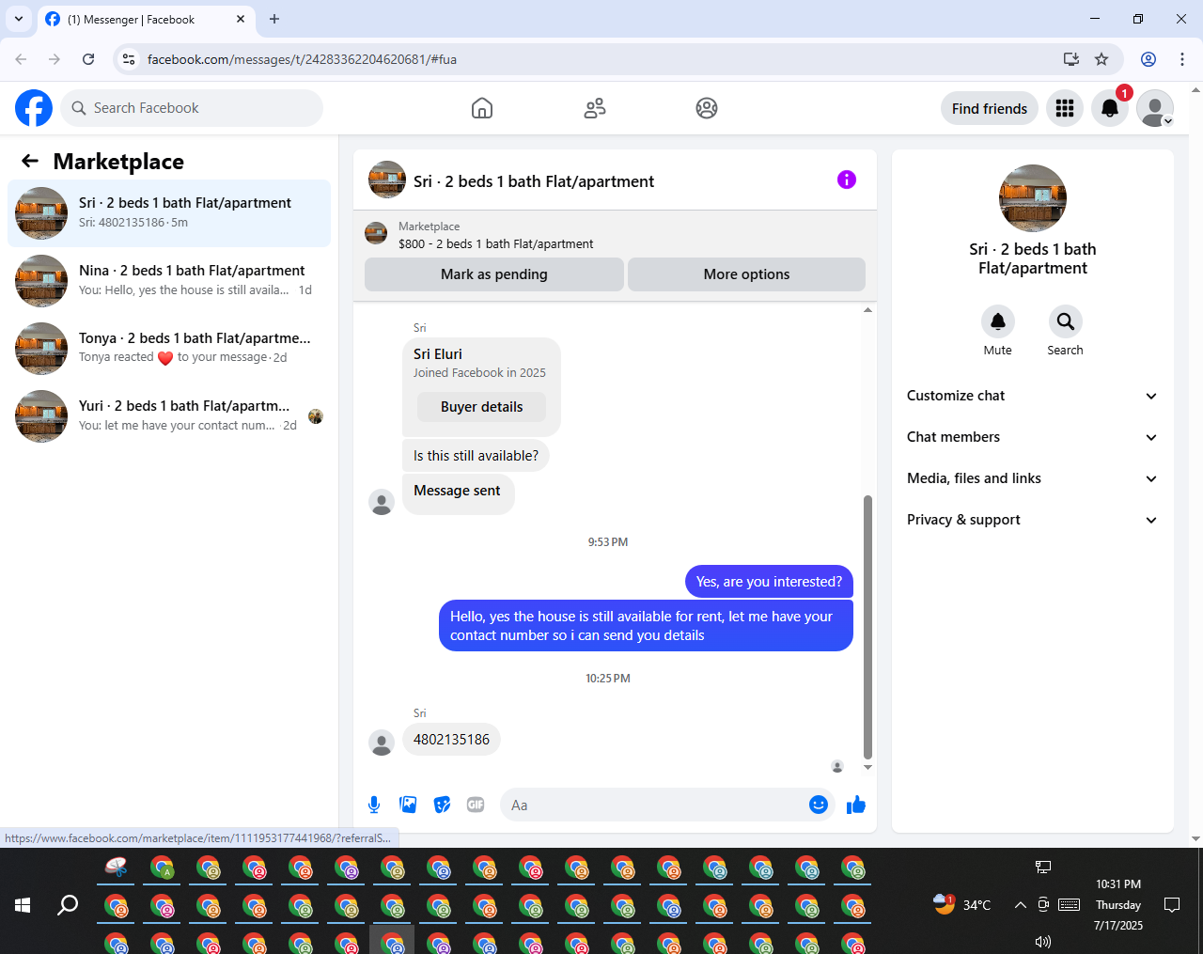View site information icon in address bar

130,59
